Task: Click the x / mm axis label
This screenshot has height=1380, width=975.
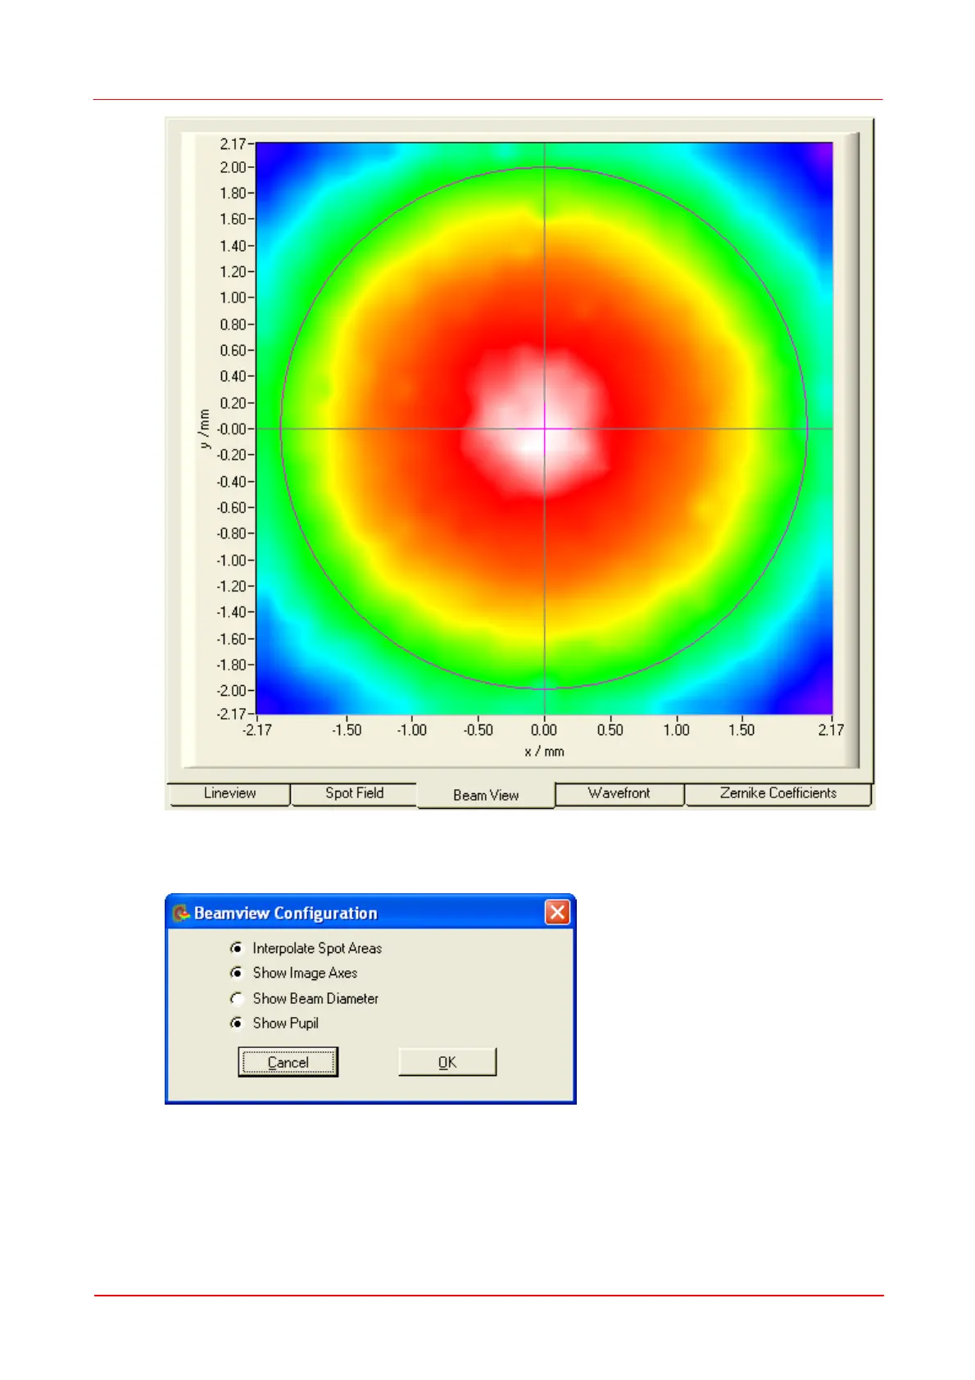Action: [x=544, y=751]
